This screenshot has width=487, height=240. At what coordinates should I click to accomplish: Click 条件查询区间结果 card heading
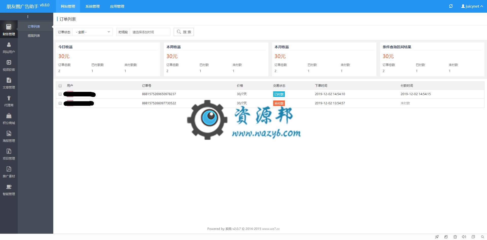coord(397,47)
